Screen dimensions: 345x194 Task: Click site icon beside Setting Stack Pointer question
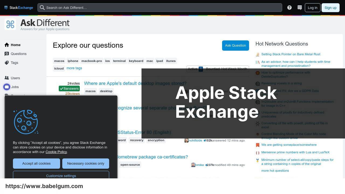tap(258, 54)
